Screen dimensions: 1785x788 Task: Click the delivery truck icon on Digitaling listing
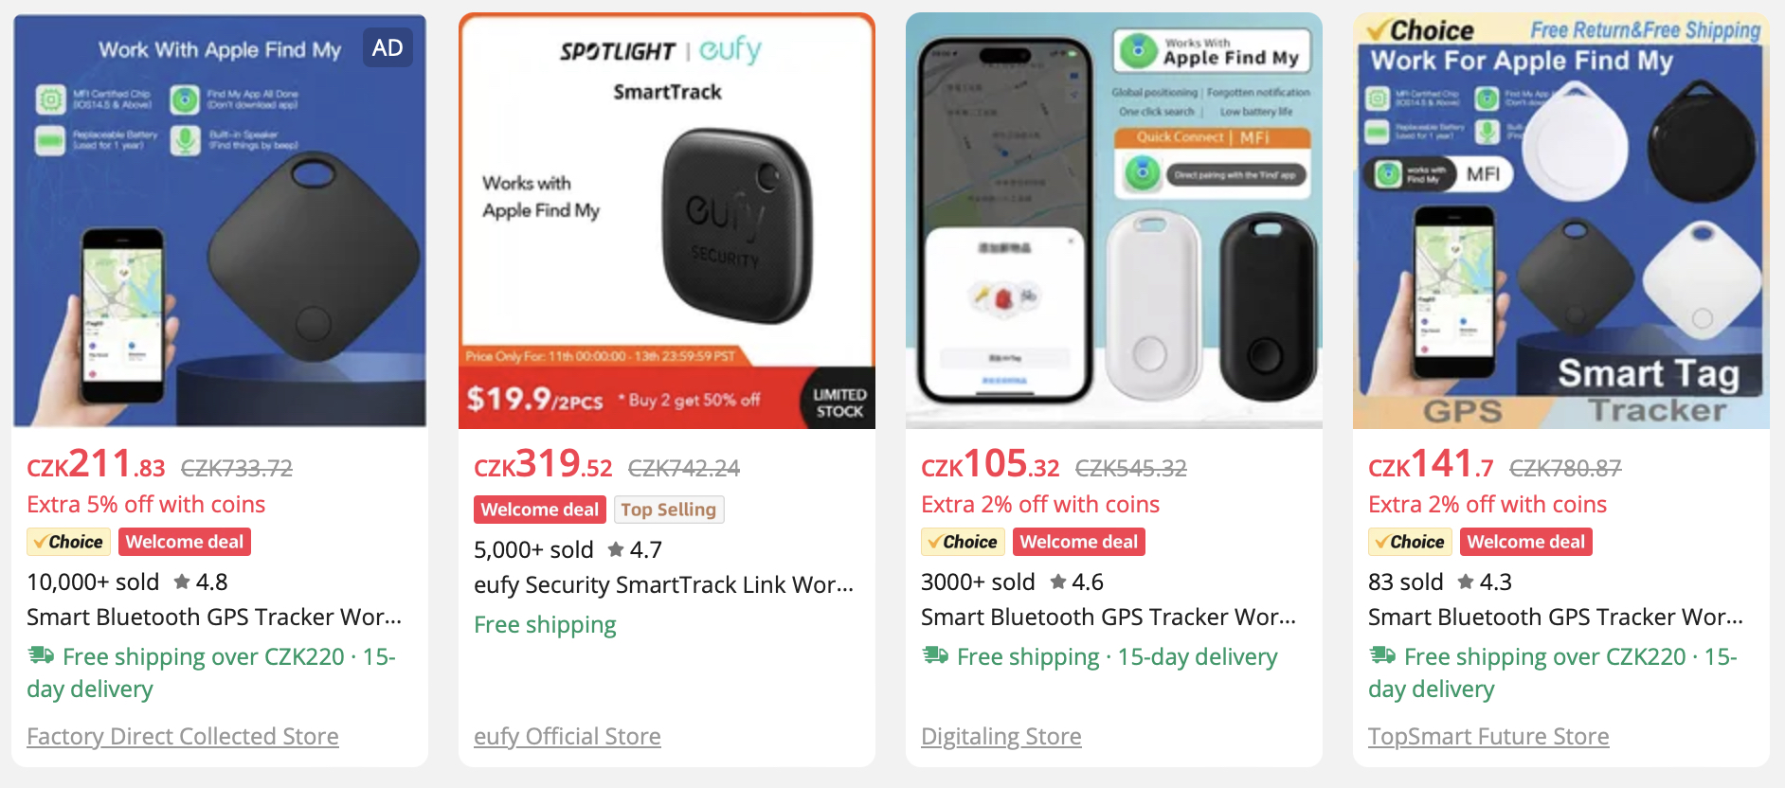[936, 655]
